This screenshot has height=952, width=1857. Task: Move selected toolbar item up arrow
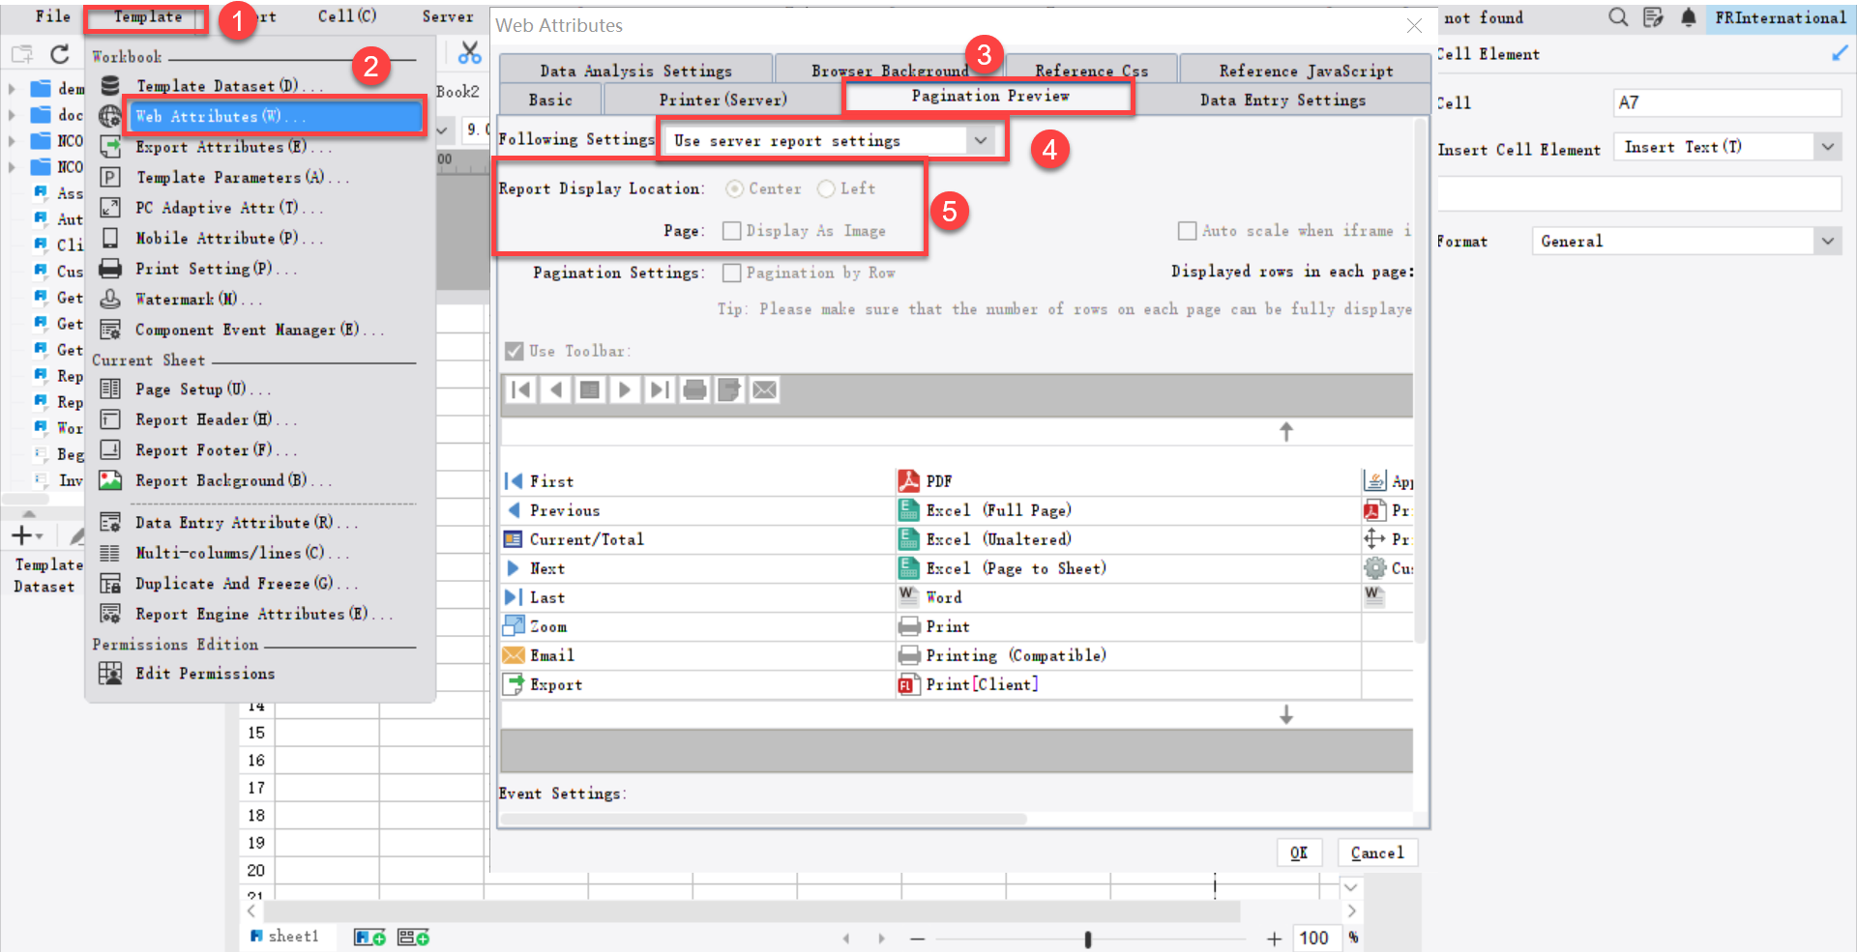click(1286, 431)
